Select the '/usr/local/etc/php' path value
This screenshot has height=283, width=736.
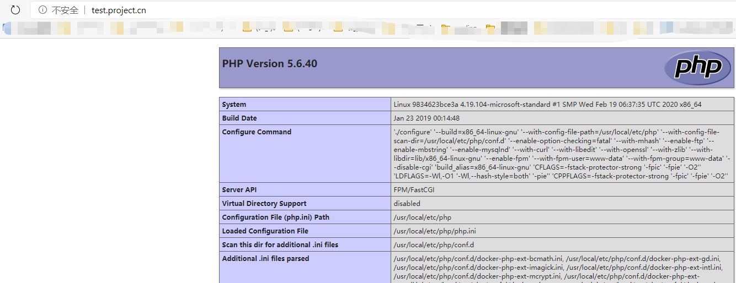tap(422, 217)
